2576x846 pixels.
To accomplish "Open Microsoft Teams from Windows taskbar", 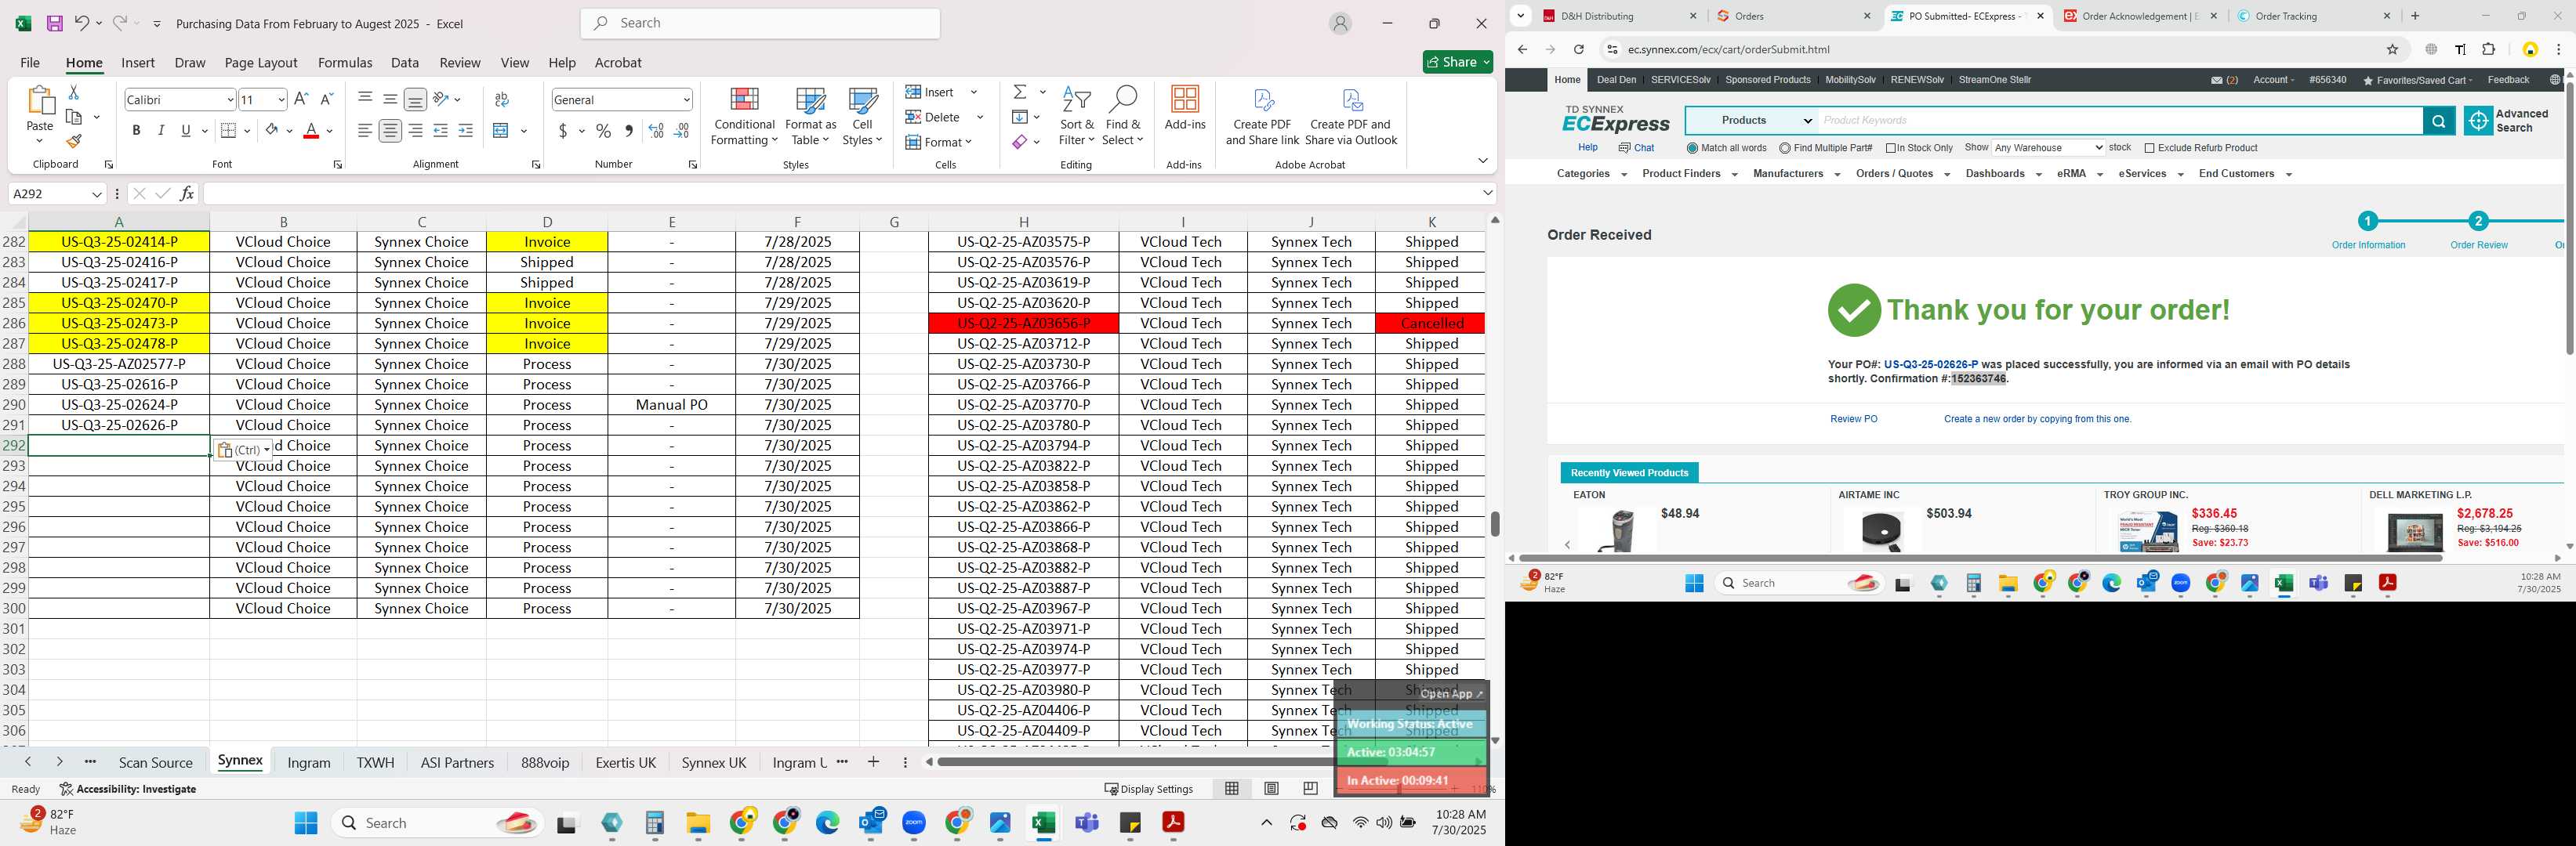I will [1086, 823].
